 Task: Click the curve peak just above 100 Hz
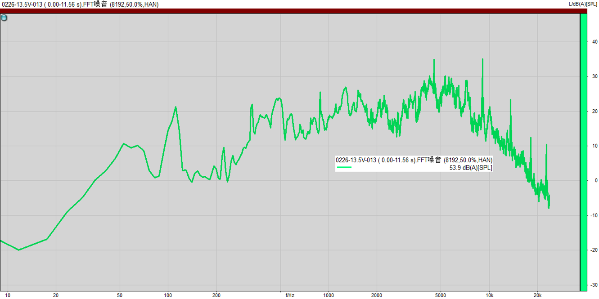coord(176,107)
